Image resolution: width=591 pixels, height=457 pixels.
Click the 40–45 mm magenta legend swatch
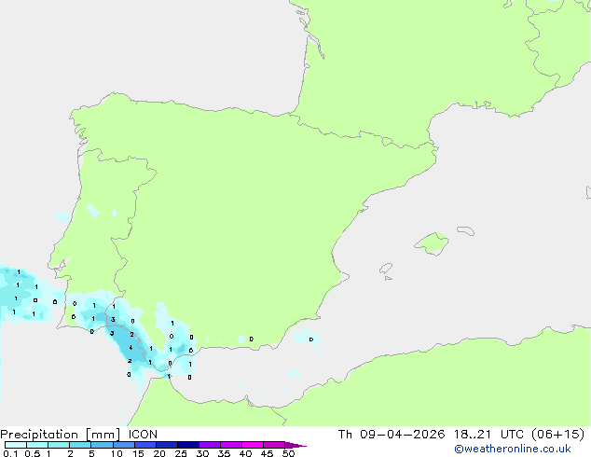coord(253,445)
